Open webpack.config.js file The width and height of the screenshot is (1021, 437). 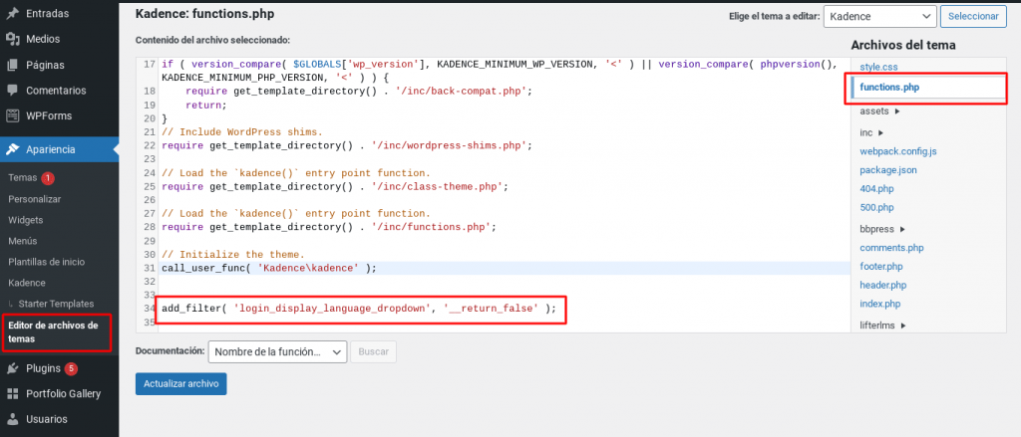pos(898,151)
